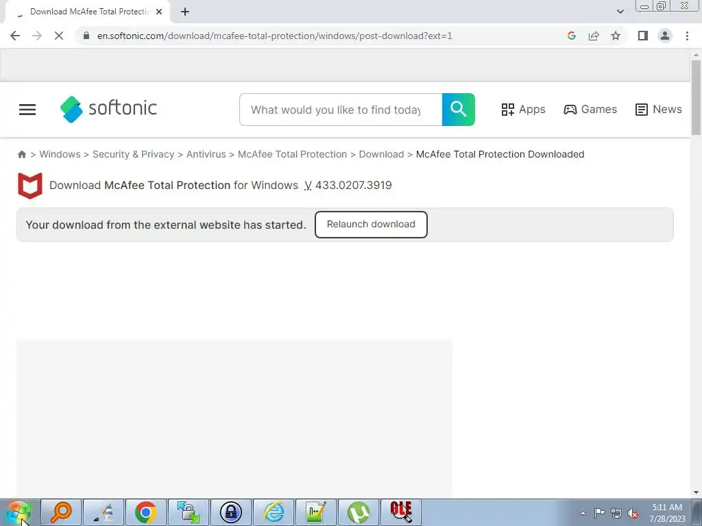Open the Chrome taskbar icon
Viewport: 702px width, 526px height.
pyautogui.click(x=146, y=512)
